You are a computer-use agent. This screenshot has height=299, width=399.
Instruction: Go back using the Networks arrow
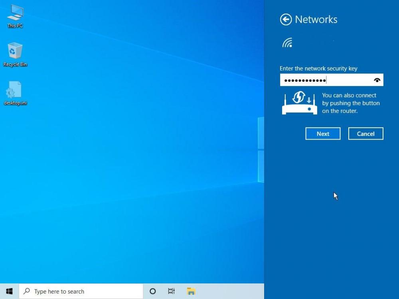286,20
